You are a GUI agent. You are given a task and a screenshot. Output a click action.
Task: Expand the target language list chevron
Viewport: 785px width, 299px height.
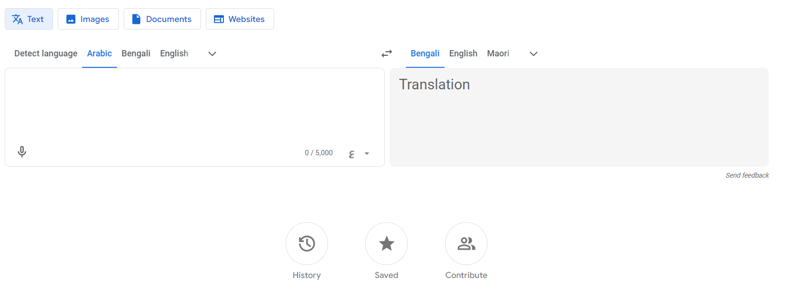click(534, 53)
